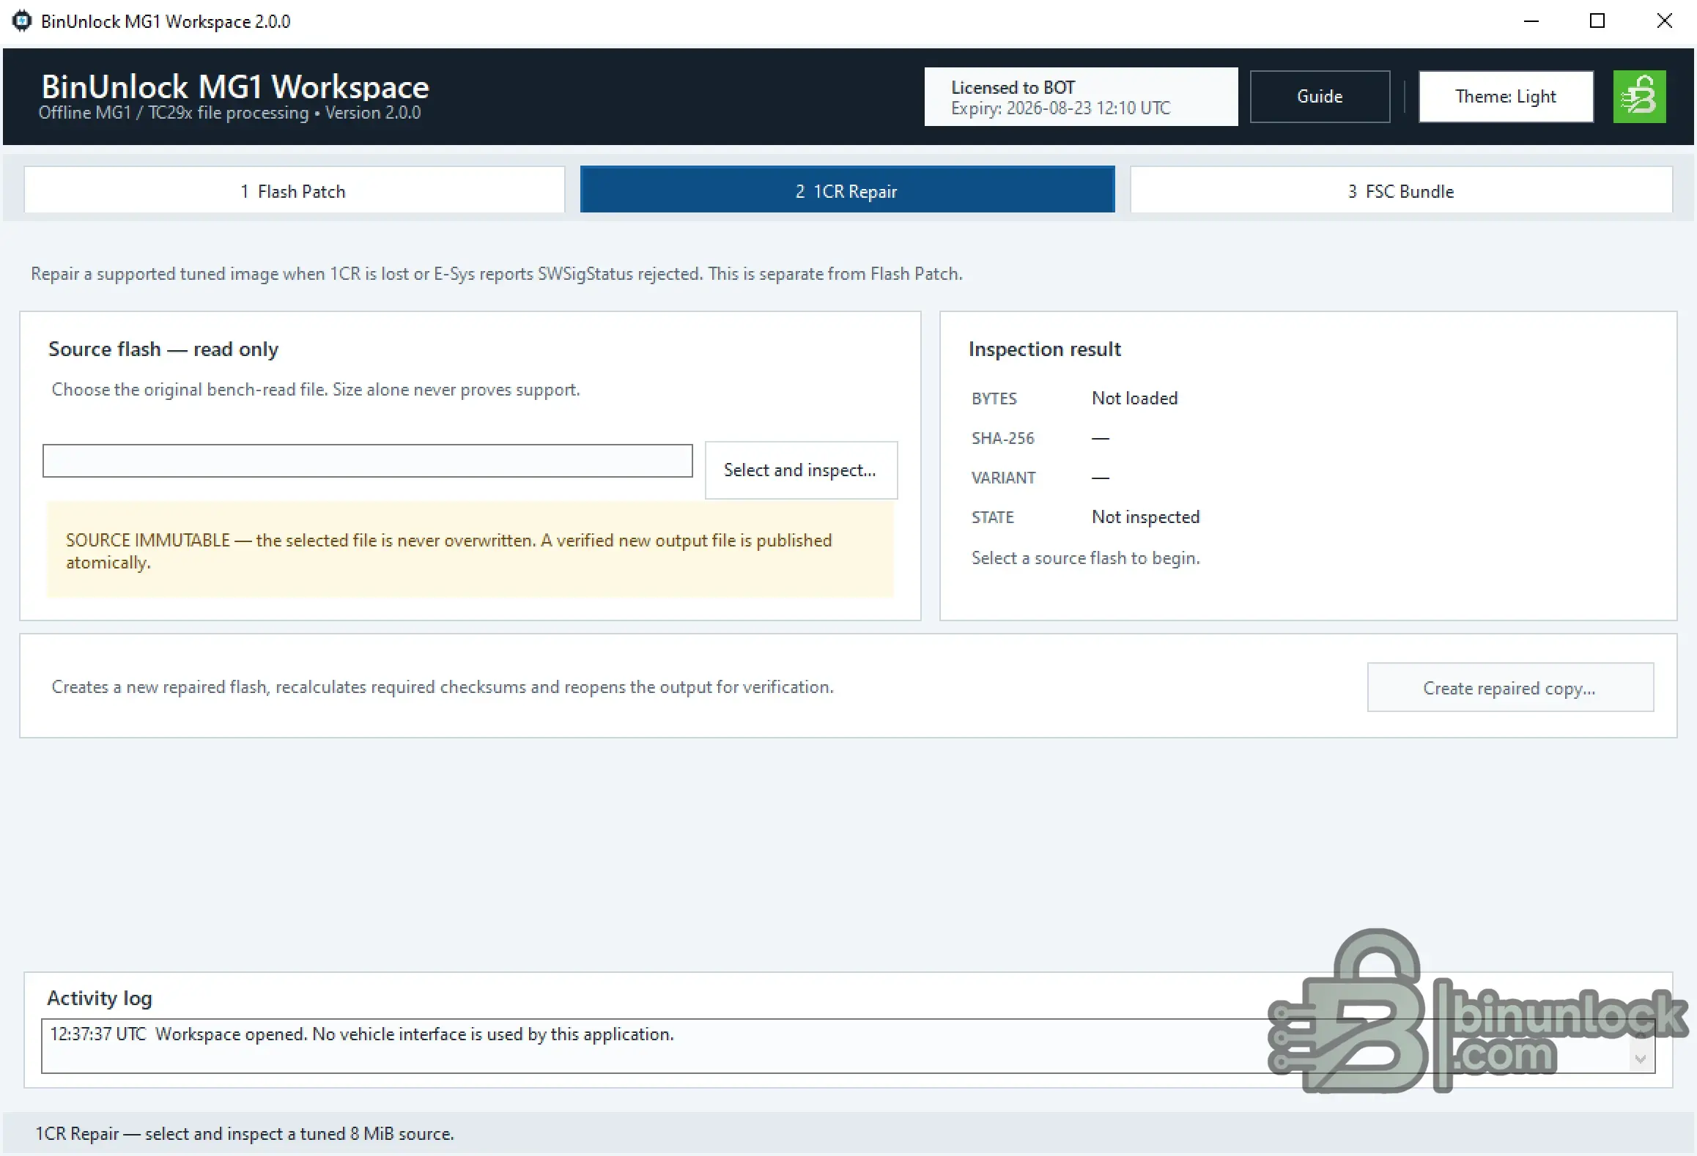Click the 'Repair a supported tuned image' description
Screen dimensions: 1697x1156
[x=497, y=274]
